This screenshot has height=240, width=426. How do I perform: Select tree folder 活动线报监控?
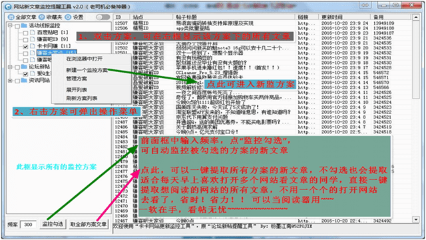(x=45, y=25)
